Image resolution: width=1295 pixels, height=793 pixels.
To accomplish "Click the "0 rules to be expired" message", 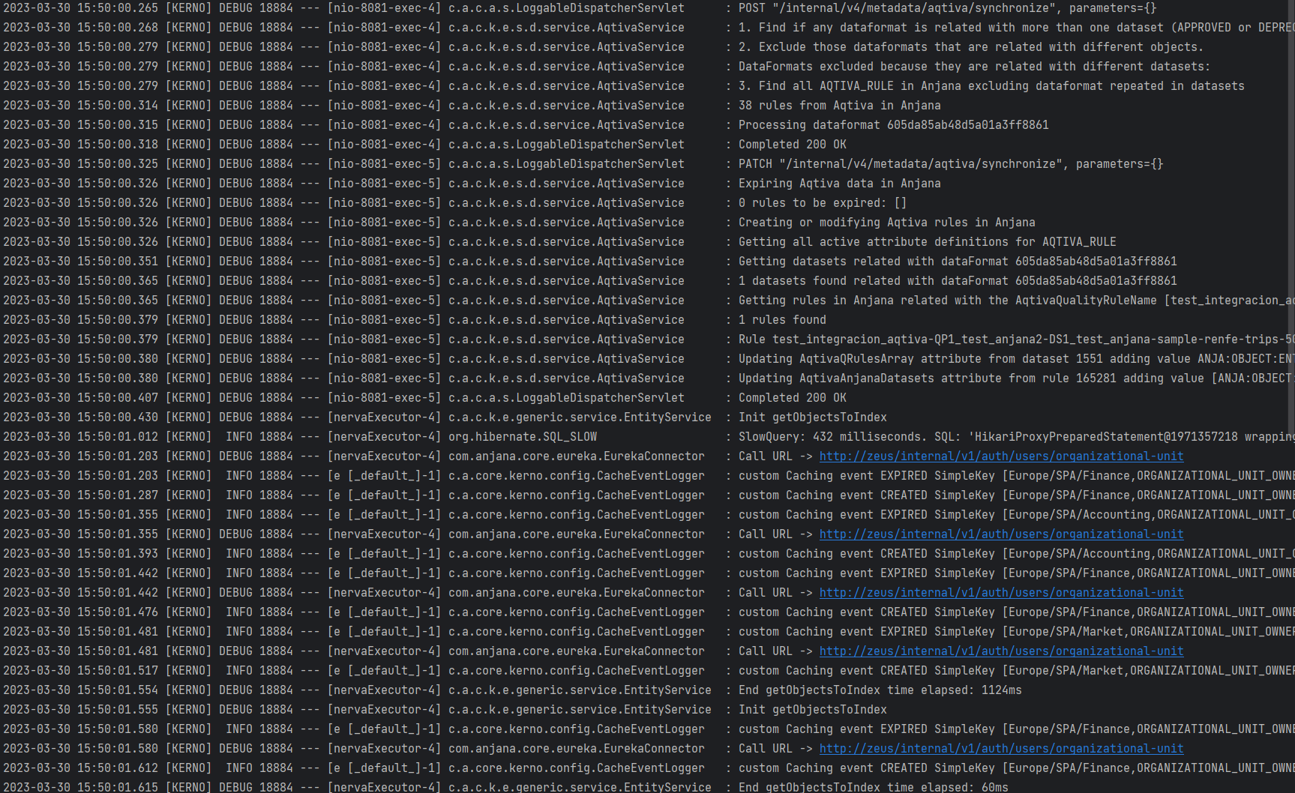I will coord(822,203).
